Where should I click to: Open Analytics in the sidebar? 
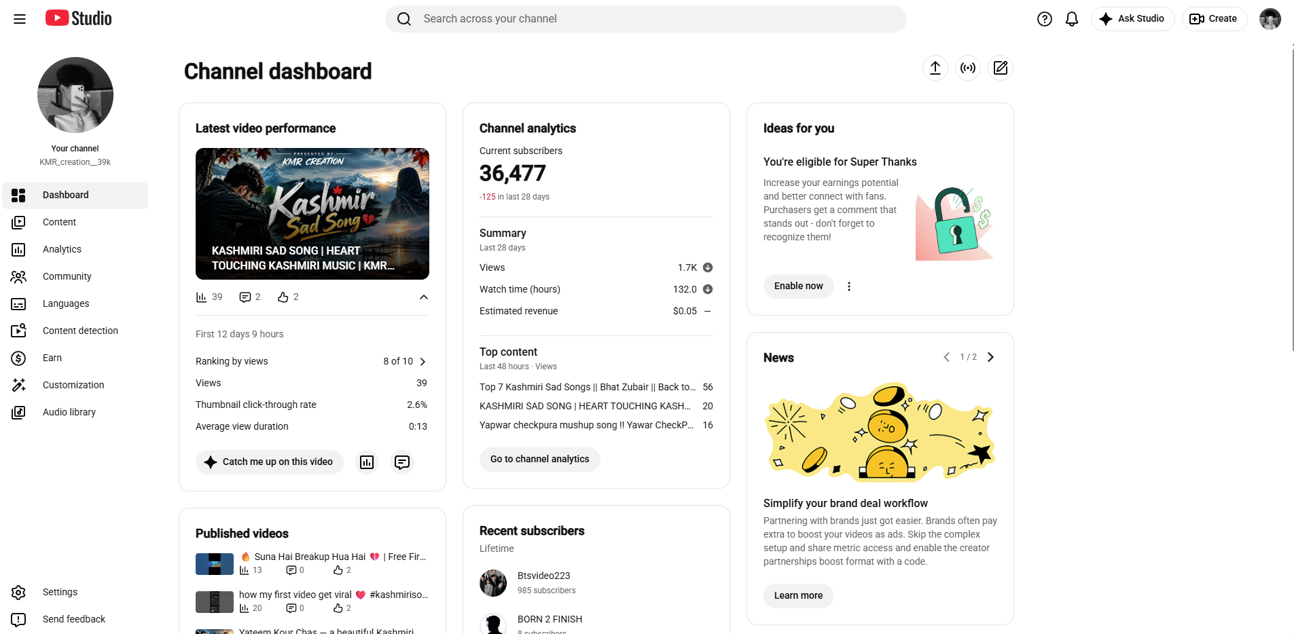tap(75, 250)
